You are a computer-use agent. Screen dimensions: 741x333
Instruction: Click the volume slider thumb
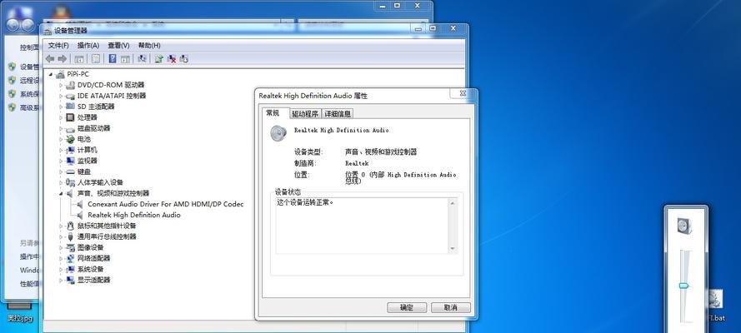684,286
